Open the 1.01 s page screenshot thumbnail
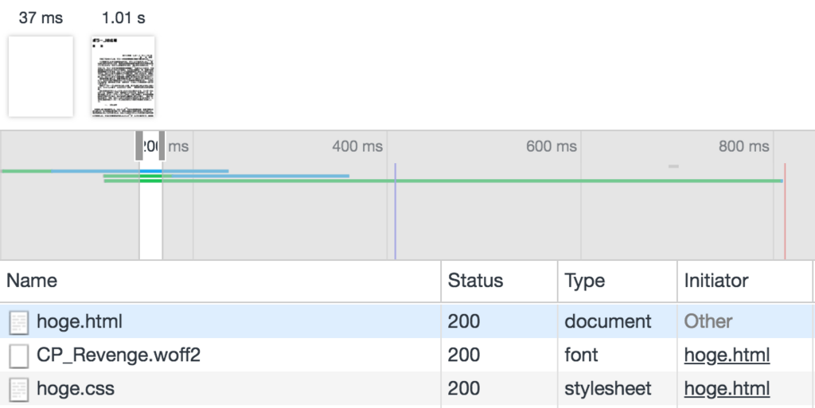This screenshot has width=815, height=408. [123, 76]
